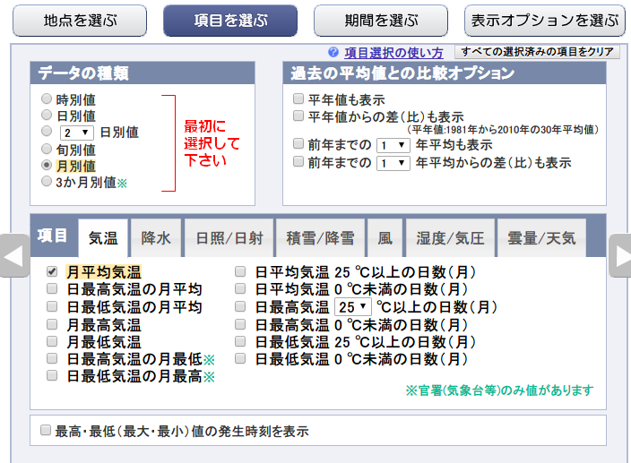Enable 平年値からの差(比)も表示 checkbox
The width and height of the screenshot is (631, 463).
(298, 116)
